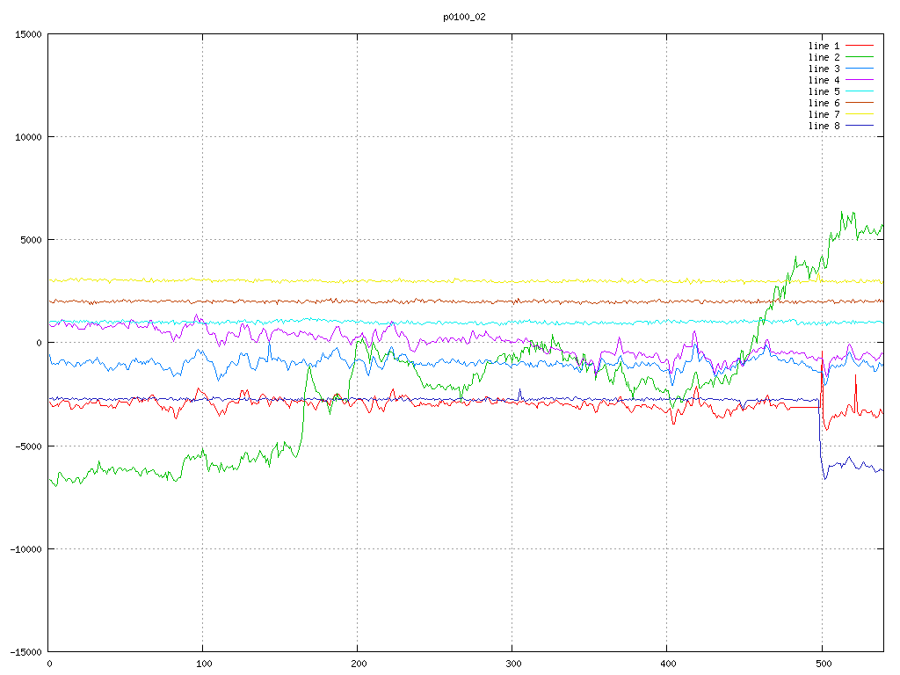Click the 'line 5' legend label
The height and width of the screenshot is (675, 900).
[x=824, y=91]
